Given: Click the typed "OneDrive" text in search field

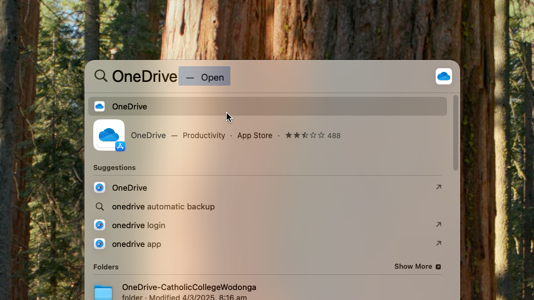Looking at the screenshot, I should (145, 76).
